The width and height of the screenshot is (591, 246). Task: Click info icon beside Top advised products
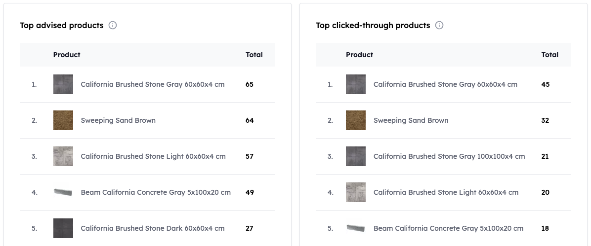[x=113, y=25]
